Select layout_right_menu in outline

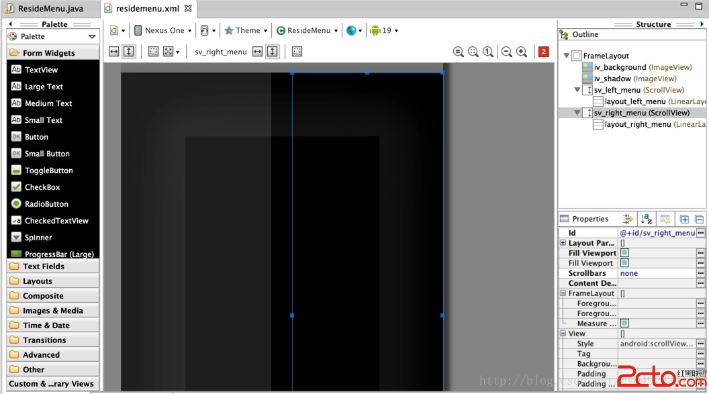pyautogui.click(x=650, y=124)
